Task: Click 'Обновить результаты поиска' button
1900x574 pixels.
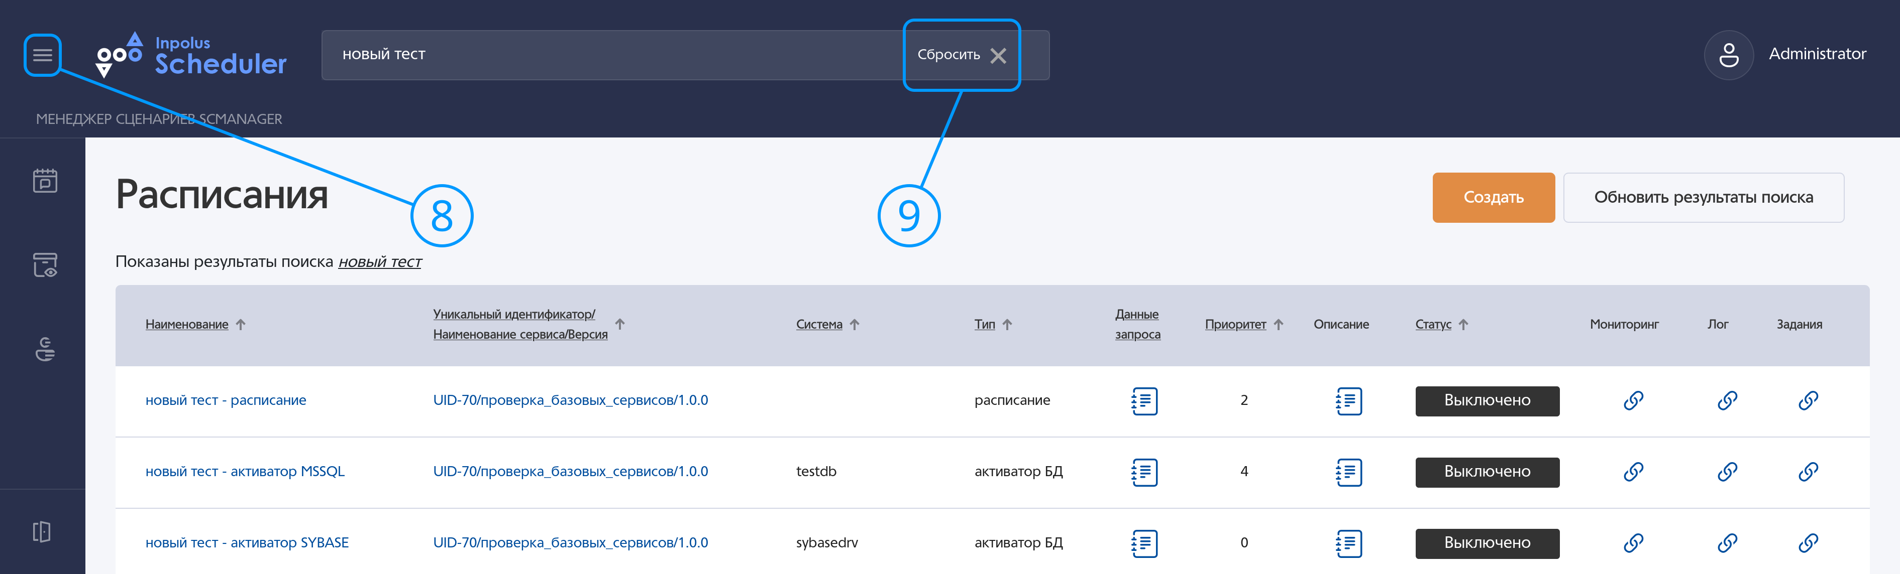Action: click(1703, 198)
